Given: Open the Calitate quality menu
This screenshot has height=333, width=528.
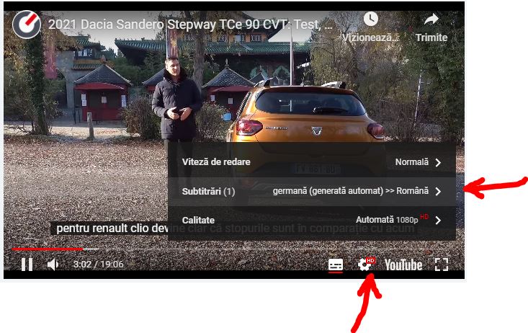Looking at the screenshot, I should (312, 220).
